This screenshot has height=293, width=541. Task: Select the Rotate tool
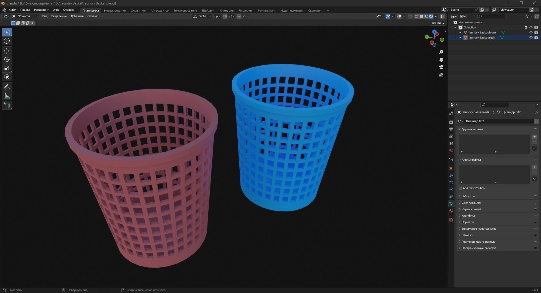[x=7, y=60]
